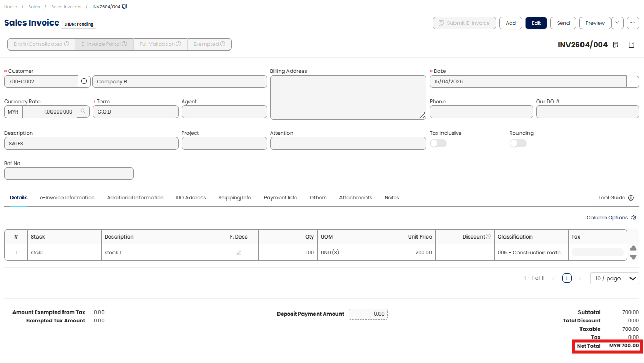Viewport: 644px width, 363px height.
Task: Toggle the Rounding switch
Action: 518,143
